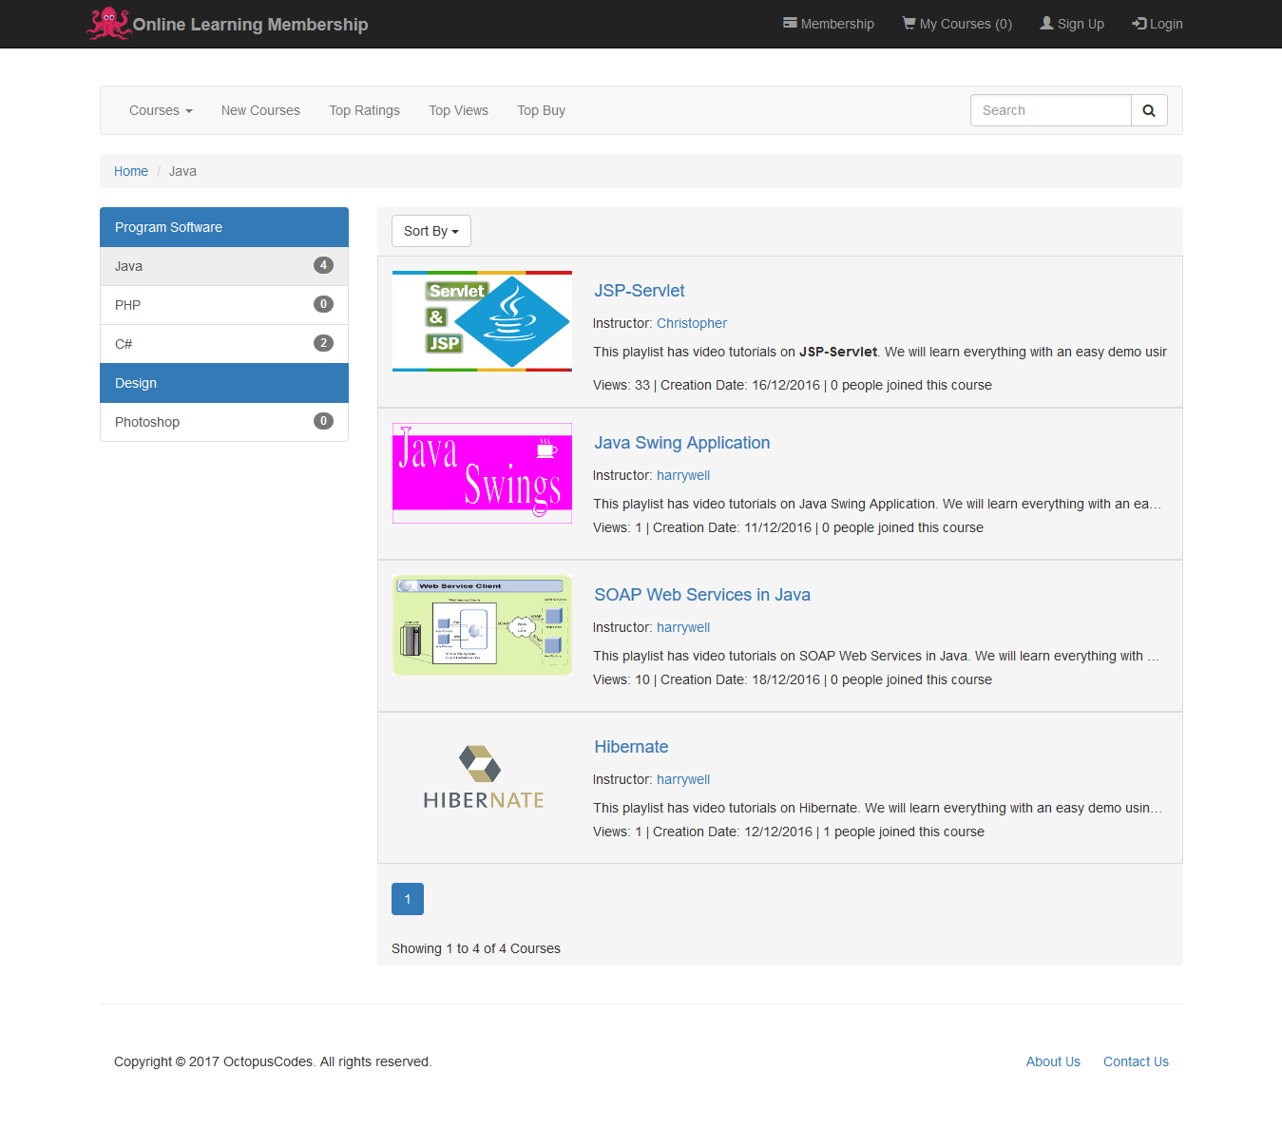Open the Java Swings course thumbnail

(482, 473)
